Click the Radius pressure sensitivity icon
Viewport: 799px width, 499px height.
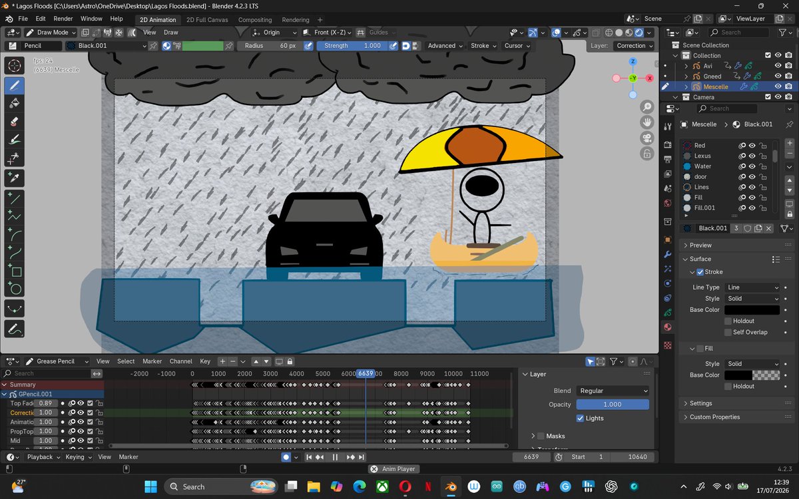[308, 45]
